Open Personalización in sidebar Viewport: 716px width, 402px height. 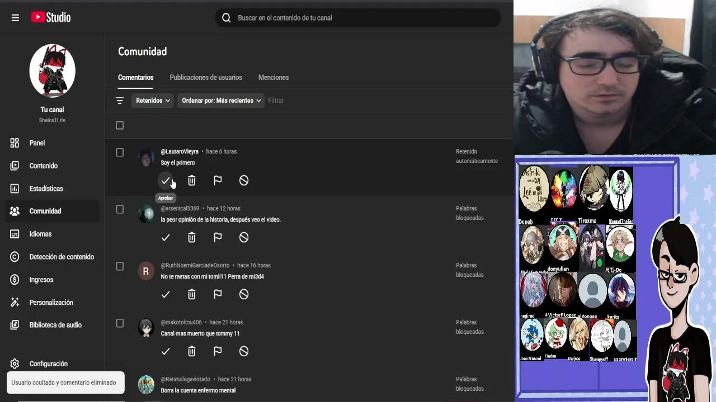[52, 303]
